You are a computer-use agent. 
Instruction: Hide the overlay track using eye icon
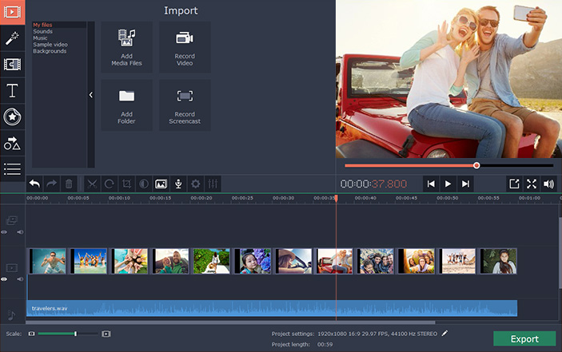tap(5, 232)
